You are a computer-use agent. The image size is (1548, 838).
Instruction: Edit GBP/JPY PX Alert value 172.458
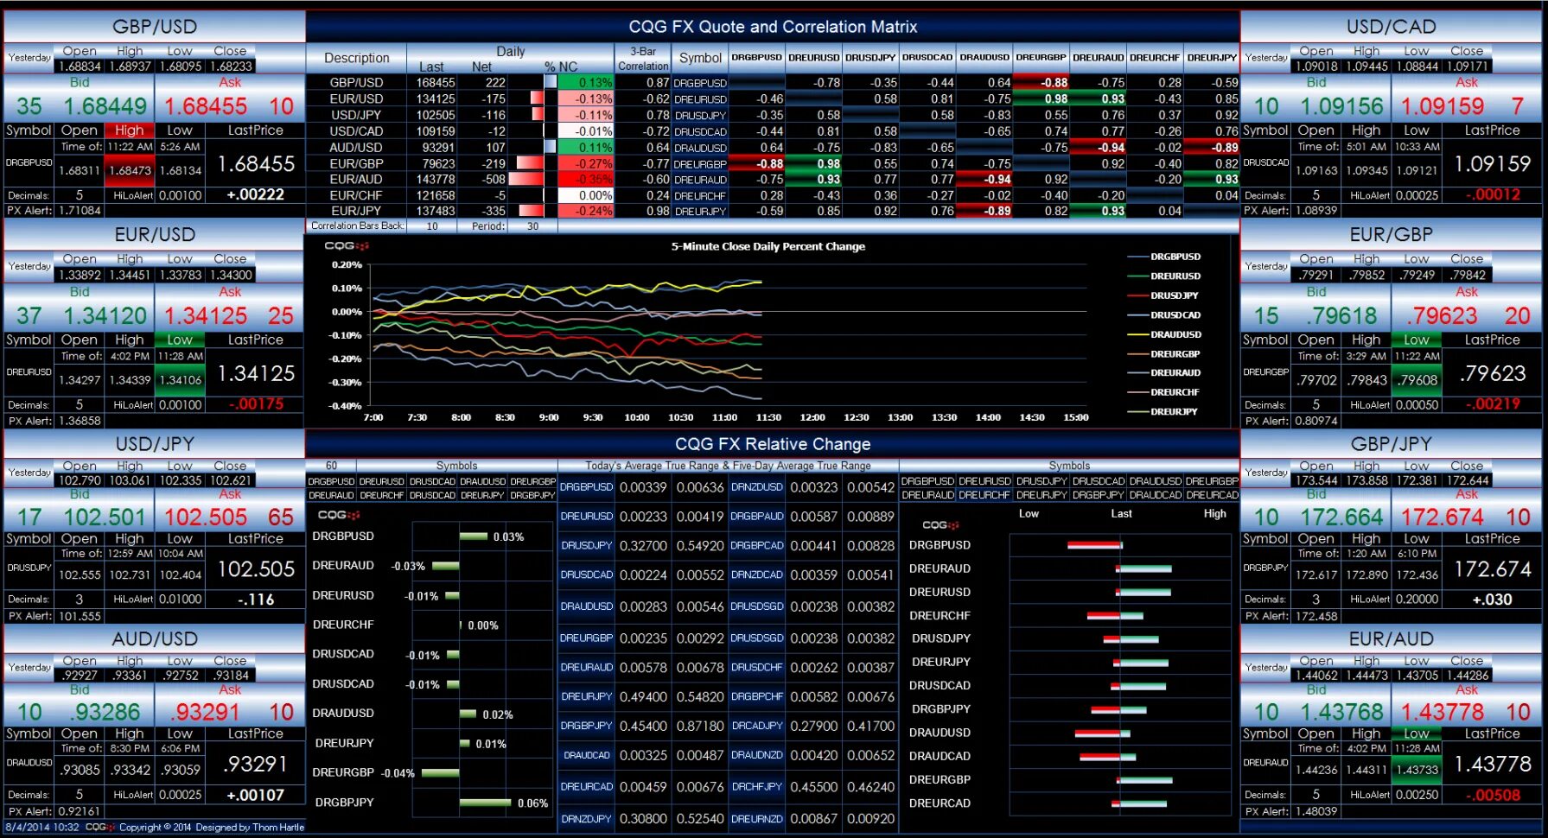pos(1316,616)
